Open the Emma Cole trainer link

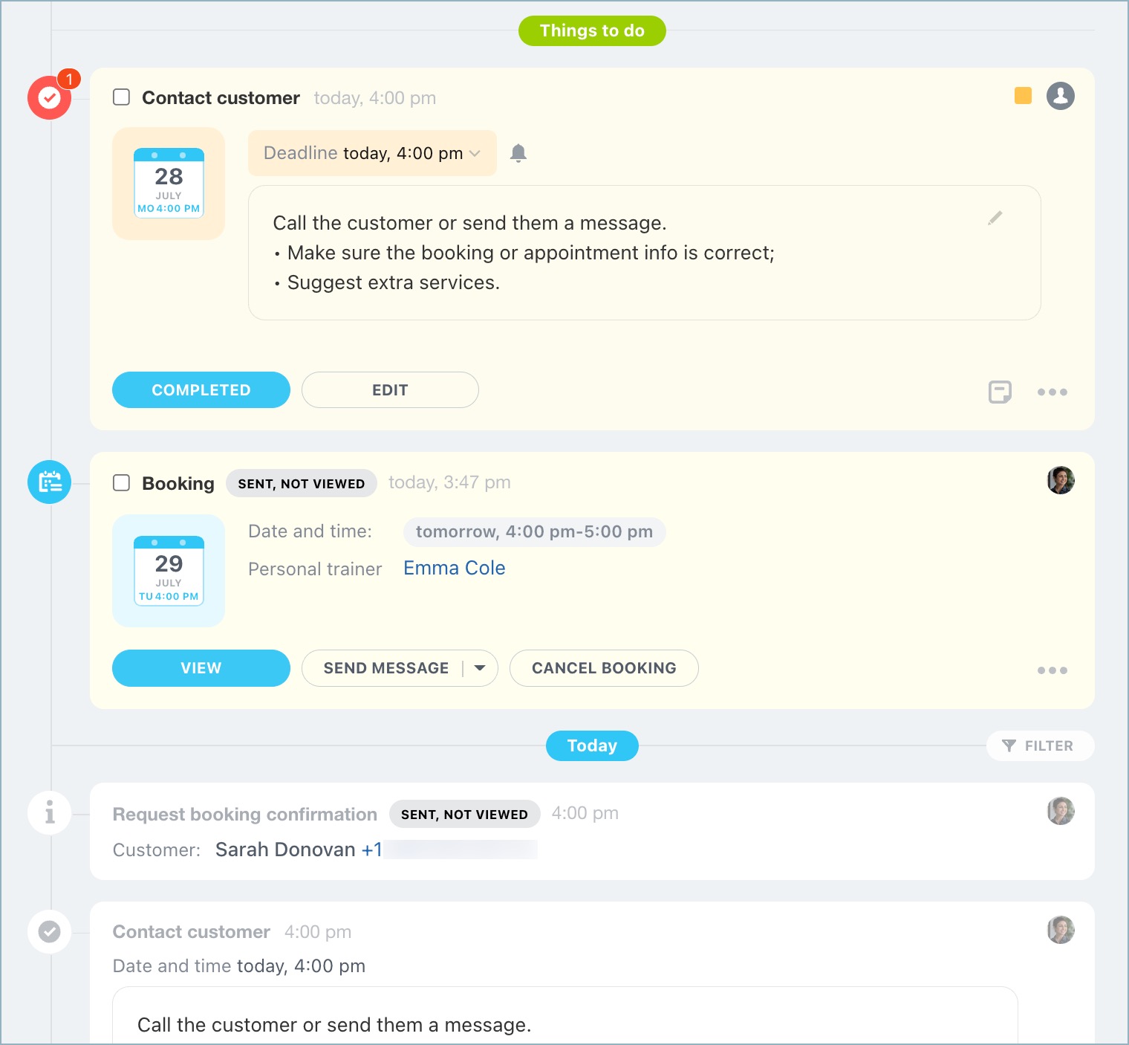click(x=454, y=569)
